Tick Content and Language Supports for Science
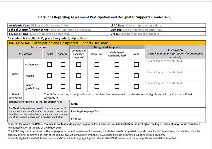The height and width of the screenshot is (149, 212). point(79,86)
